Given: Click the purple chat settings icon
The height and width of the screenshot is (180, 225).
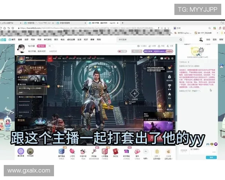Looking at the screenshot, I should [x=216, y=144].
